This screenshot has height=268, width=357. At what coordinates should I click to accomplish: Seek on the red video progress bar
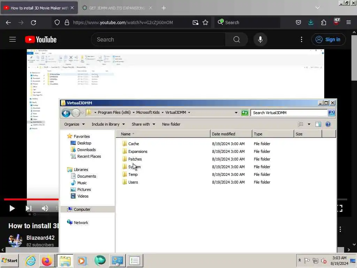31,199
